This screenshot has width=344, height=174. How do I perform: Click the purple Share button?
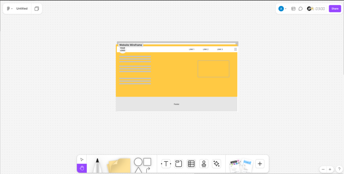pos(335,9)
